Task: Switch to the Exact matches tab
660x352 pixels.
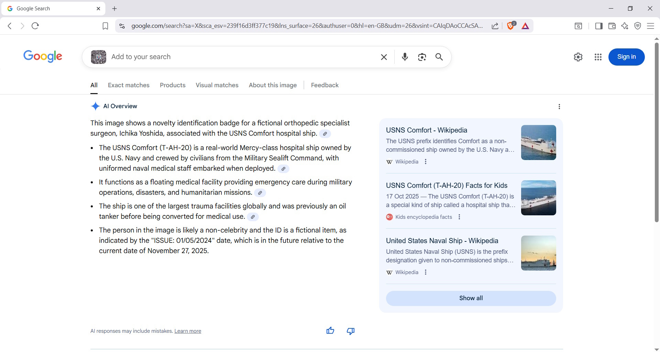Action: pyautogui.click(x=129, y=85)
